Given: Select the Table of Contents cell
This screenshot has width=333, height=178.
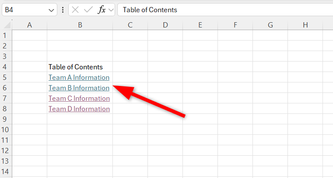Looking at the screenshot, I should 76,67.
